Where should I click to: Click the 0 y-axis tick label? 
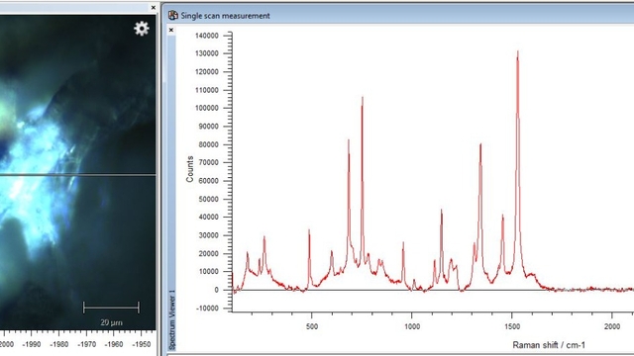pyautogui.click(x=216, y=290)
